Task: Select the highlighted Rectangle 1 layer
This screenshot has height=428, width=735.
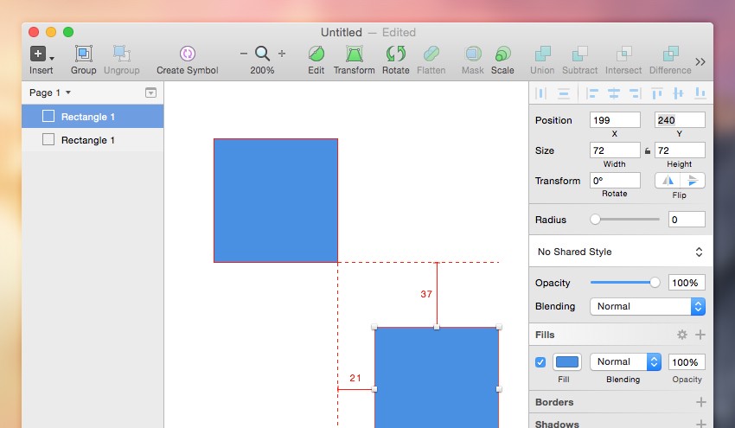Action: pyautogui.click(x=93, y=117)
